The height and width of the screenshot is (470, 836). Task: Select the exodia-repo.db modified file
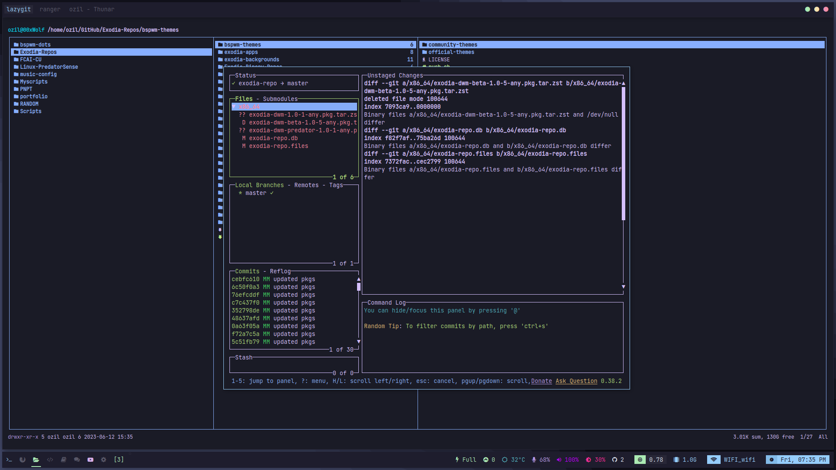pyautogui.click(x=273, y=138)
